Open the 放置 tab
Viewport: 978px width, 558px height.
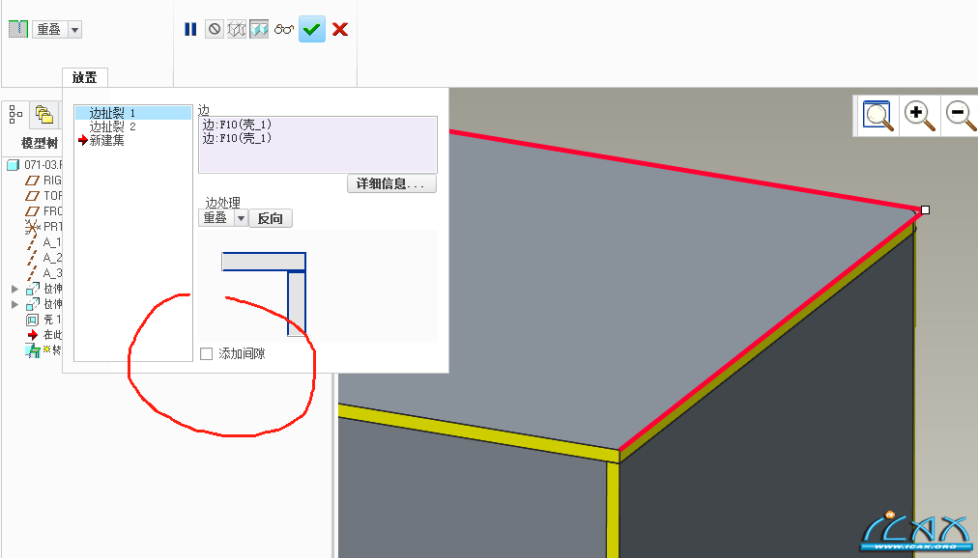click(x=85, y=78)
